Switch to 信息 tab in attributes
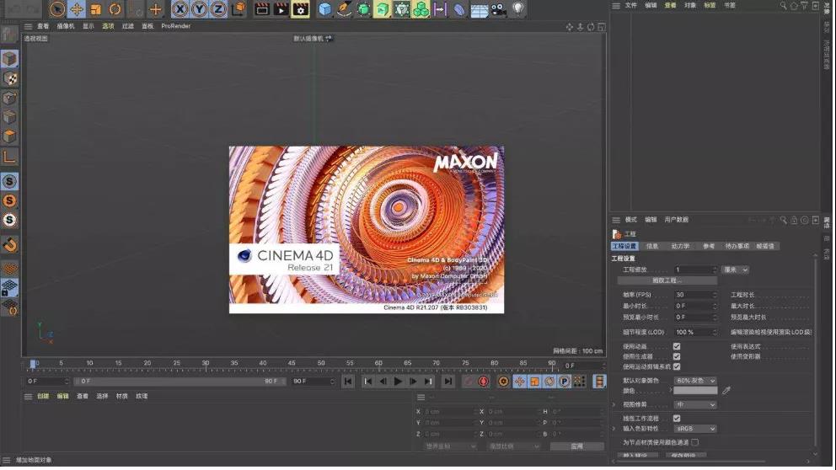Image resolution: width=836 pixels, height=470 pixels. [x=652, y=246]
